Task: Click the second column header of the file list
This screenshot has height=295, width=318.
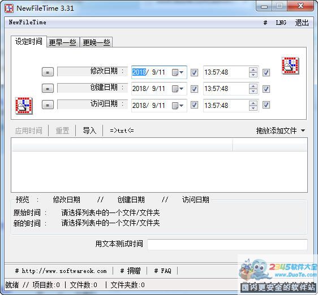Action: tap(270, 145)
